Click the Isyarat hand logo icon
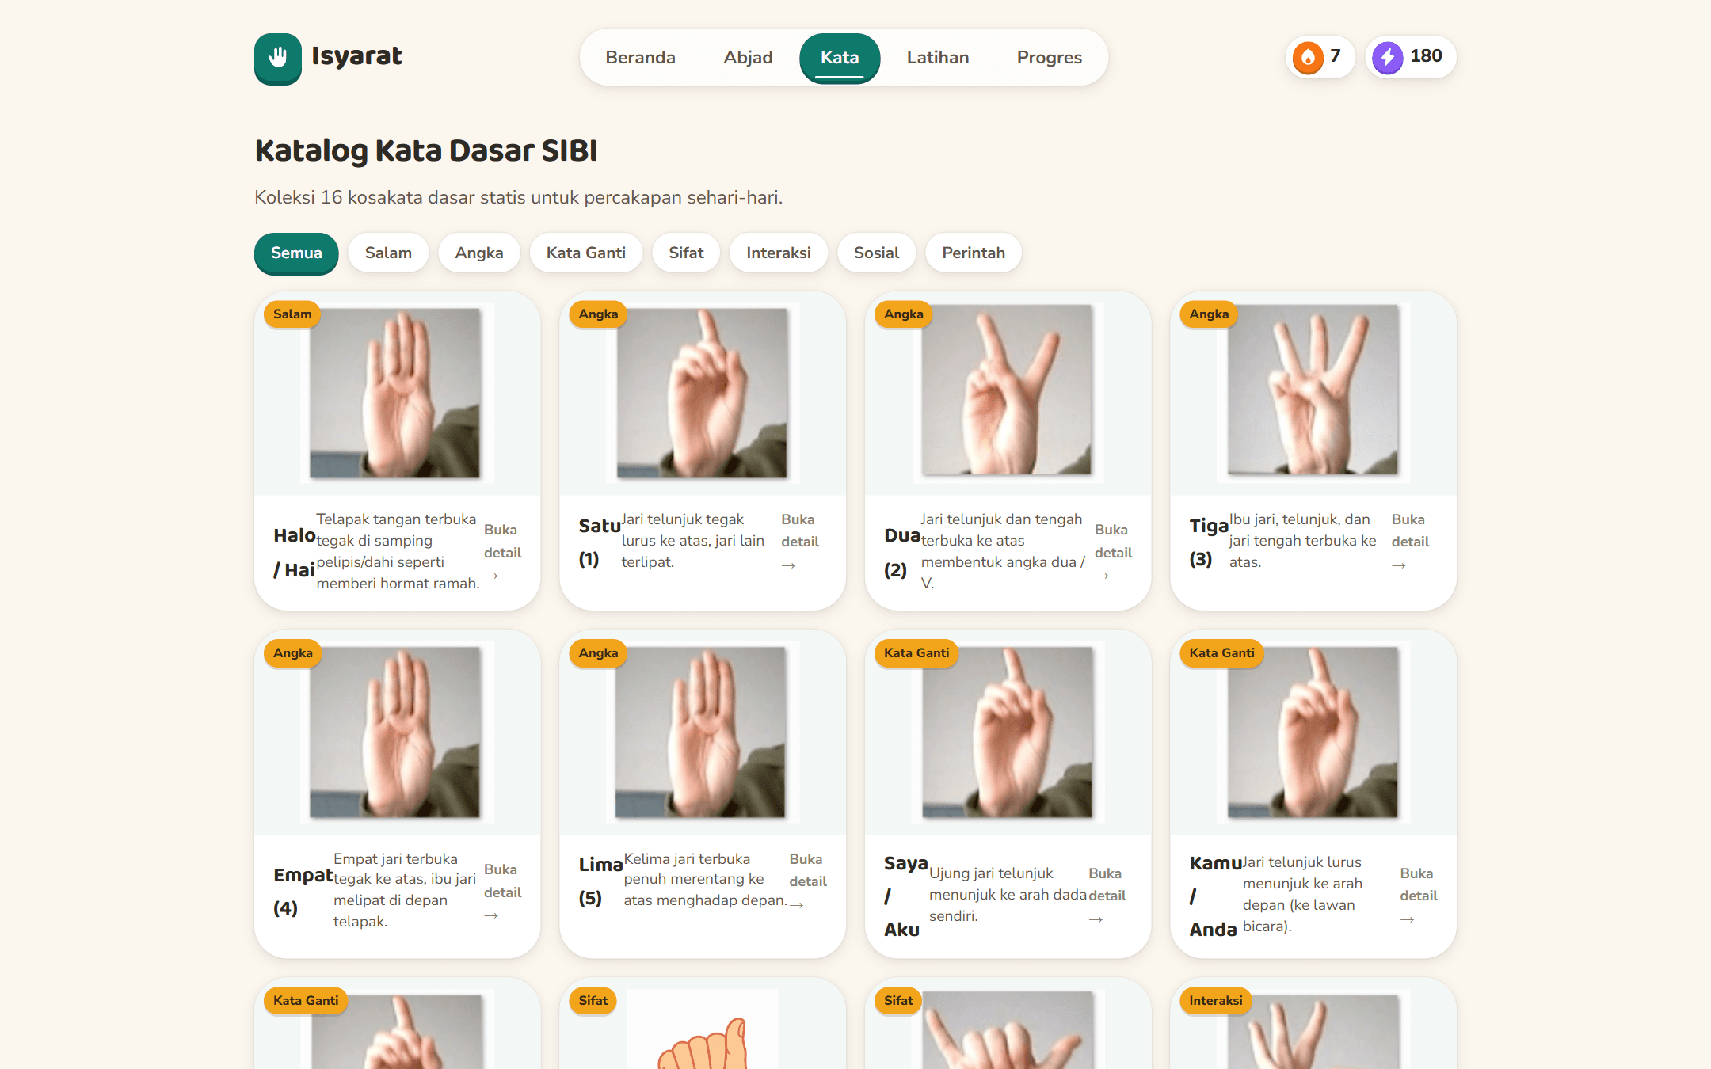 277,58
